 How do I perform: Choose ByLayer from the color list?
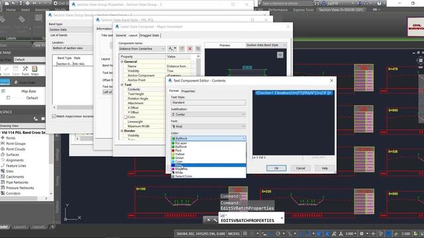(209, 143)
